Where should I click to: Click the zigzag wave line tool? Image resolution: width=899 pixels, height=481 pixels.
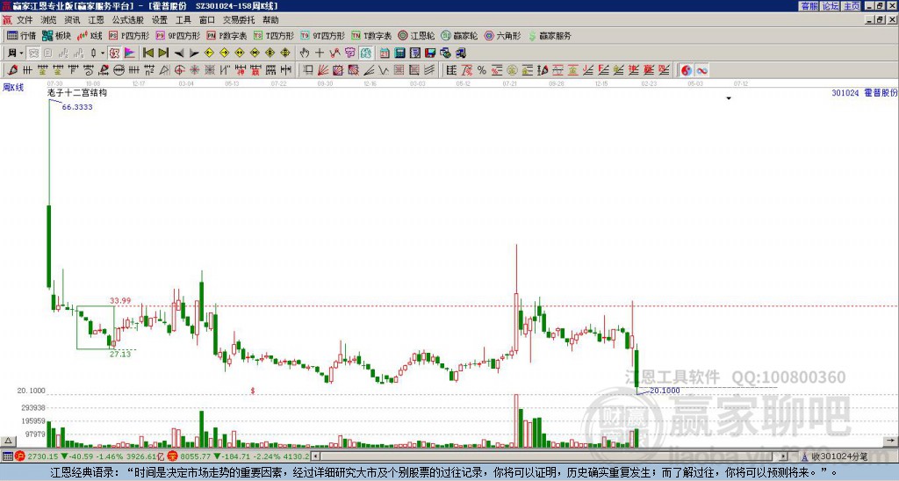[382, 70]
